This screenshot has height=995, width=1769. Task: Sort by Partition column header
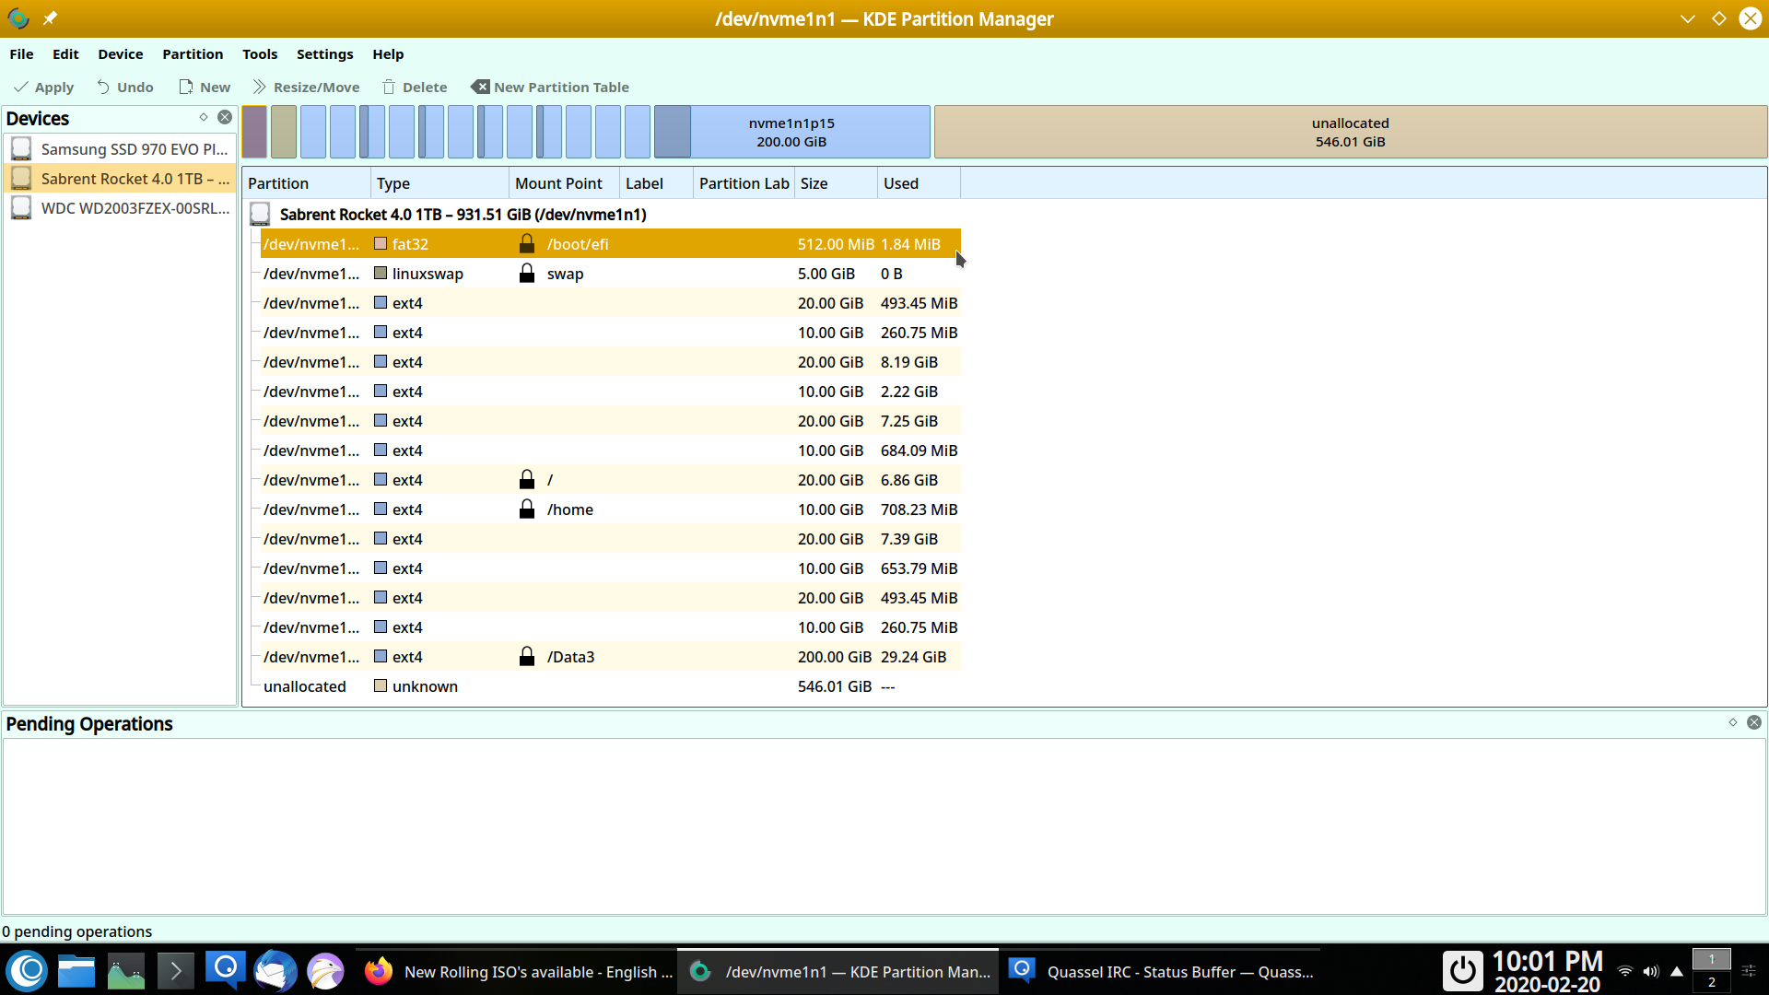coord(307,183)
